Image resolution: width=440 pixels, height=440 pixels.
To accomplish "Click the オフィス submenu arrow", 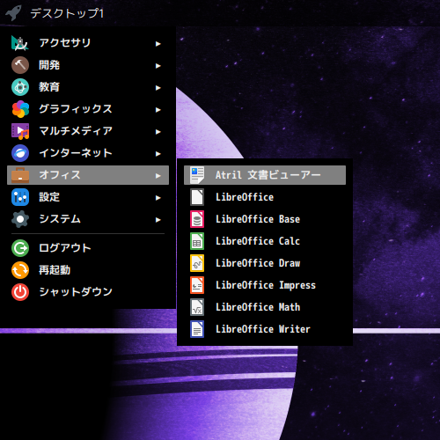I will (158, 176).
